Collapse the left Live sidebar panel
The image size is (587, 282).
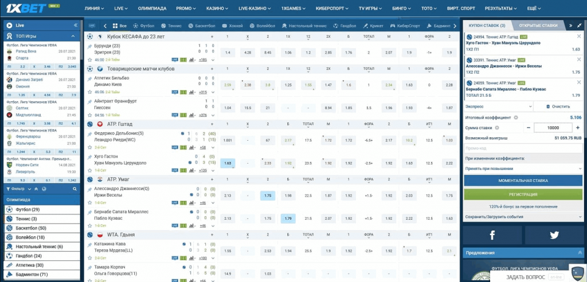[75, 25]
